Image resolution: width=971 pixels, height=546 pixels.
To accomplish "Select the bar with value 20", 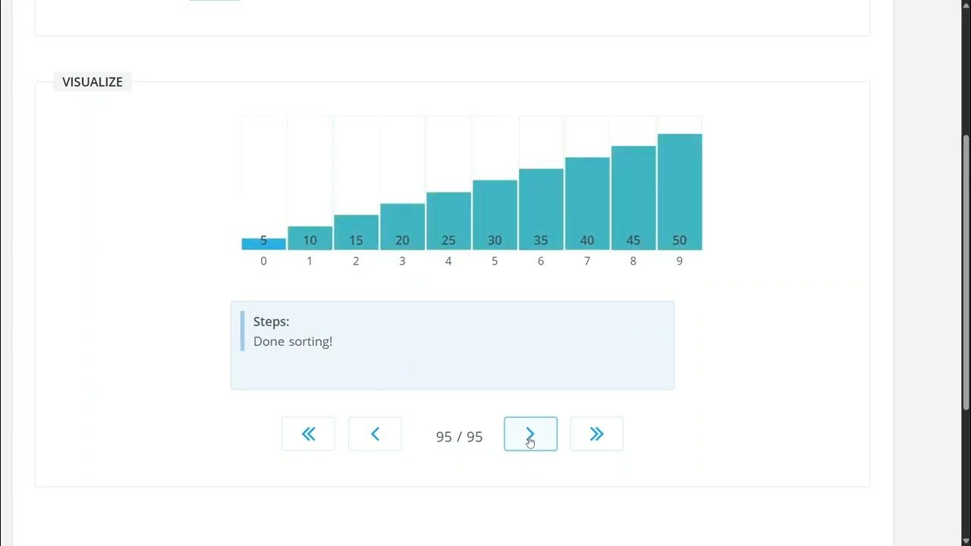I will (402, 227).
